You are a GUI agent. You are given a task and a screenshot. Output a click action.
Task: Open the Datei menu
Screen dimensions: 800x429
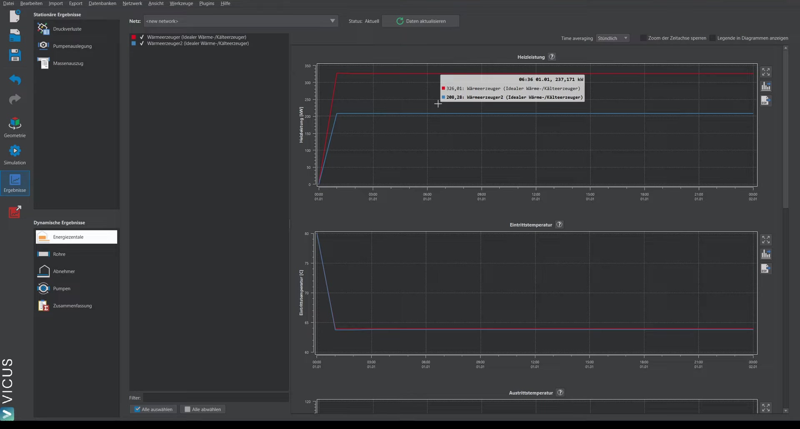(x=8, y=3)
